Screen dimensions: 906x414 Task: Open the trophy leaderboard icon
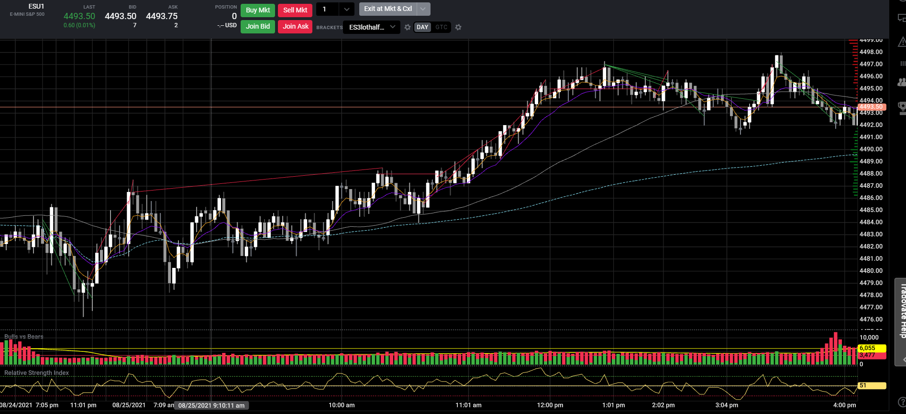(902, 107)
